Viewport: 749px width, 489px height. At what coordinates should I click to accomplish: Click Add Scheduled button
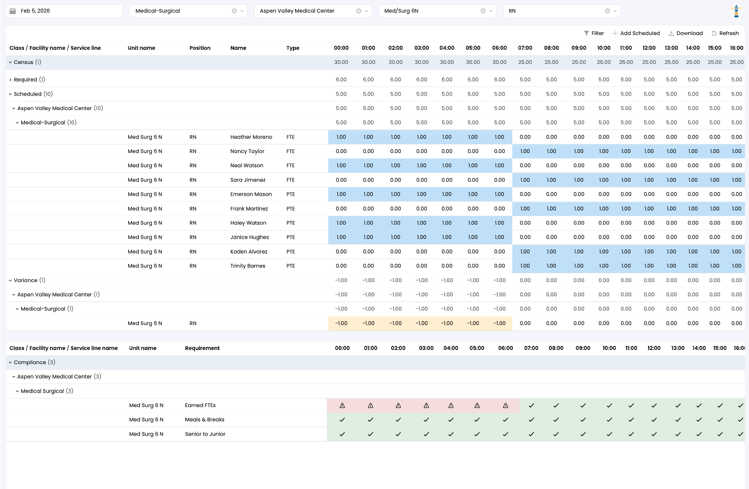[636, 33]
